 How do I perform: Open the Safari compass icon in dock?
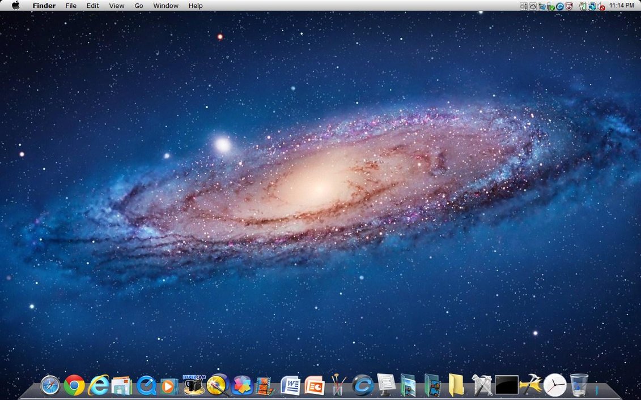click(x=50, y=386)
